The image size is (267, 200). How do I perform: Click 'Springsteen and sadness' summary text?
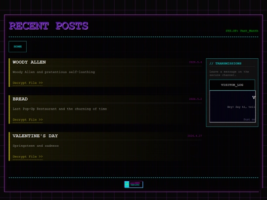(36, 146)
